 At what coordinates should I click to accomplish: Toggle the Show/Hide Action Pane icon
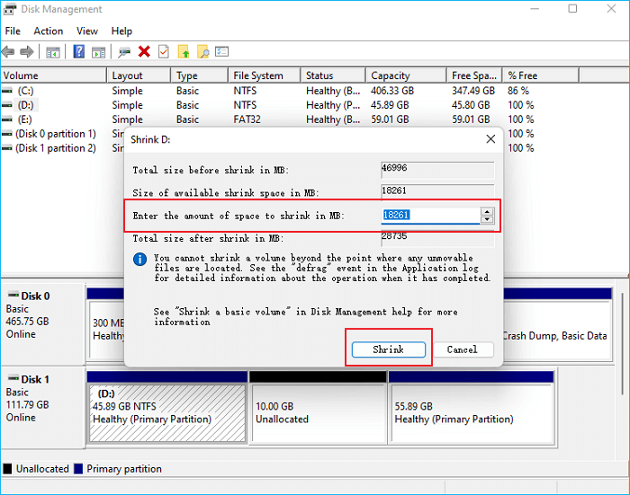point(98,52)
